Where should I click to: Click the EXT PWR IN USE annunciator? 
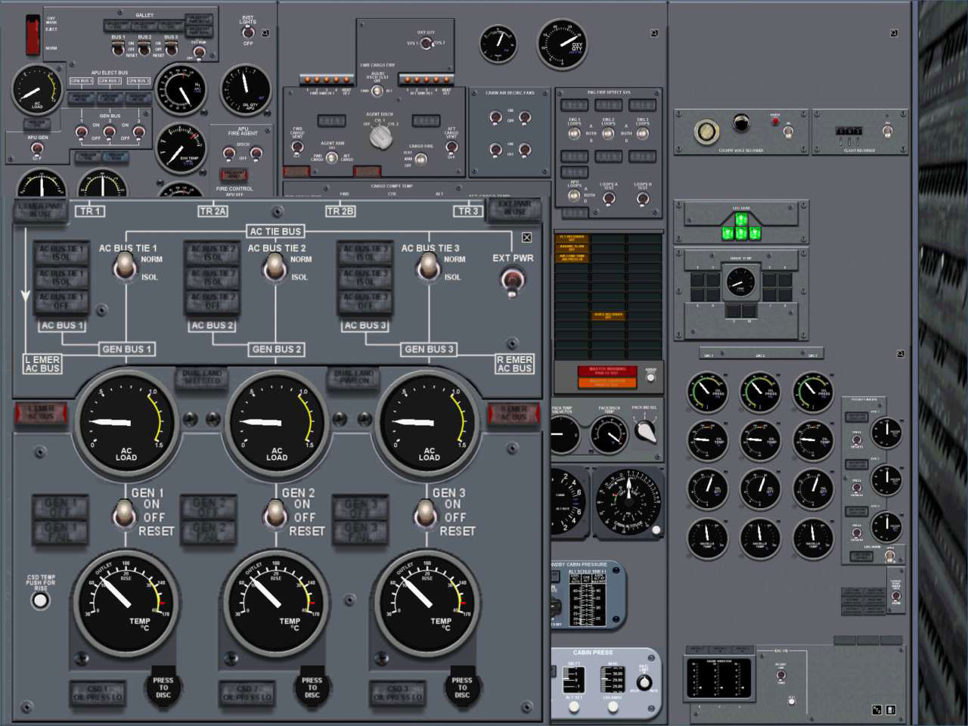tap(514, 209)
